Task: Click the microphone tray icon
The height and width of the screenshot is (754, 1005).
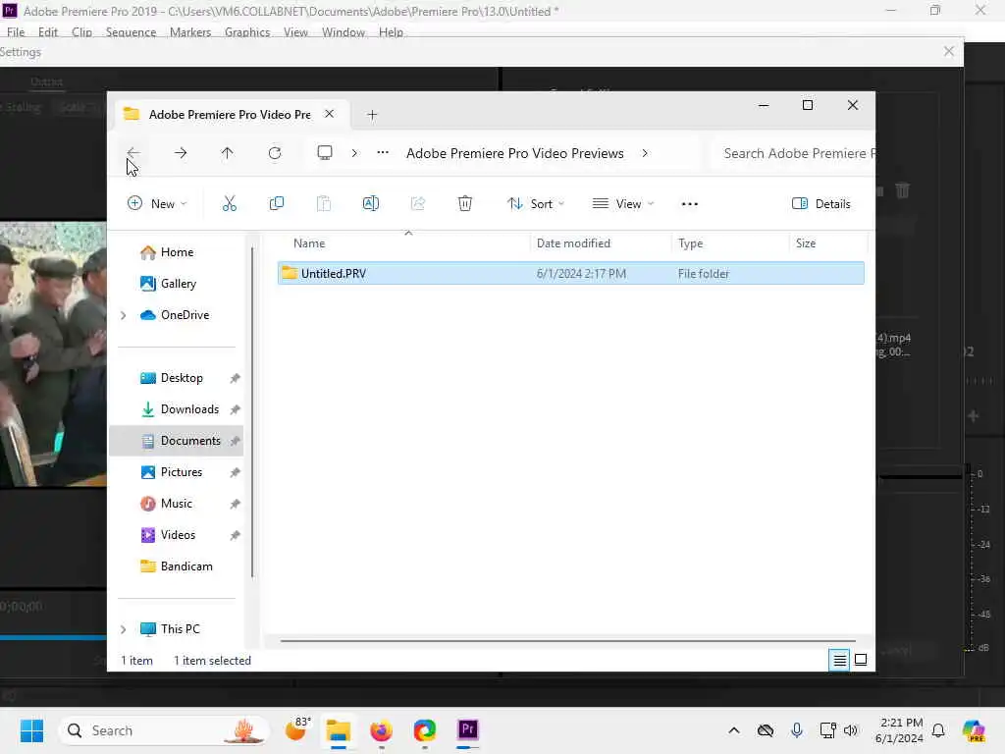Action: (x=797, y=730)
